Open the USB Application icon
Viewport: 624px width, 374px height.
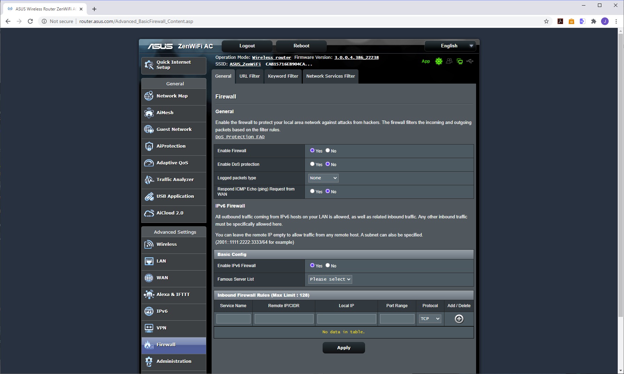(149, 196)
